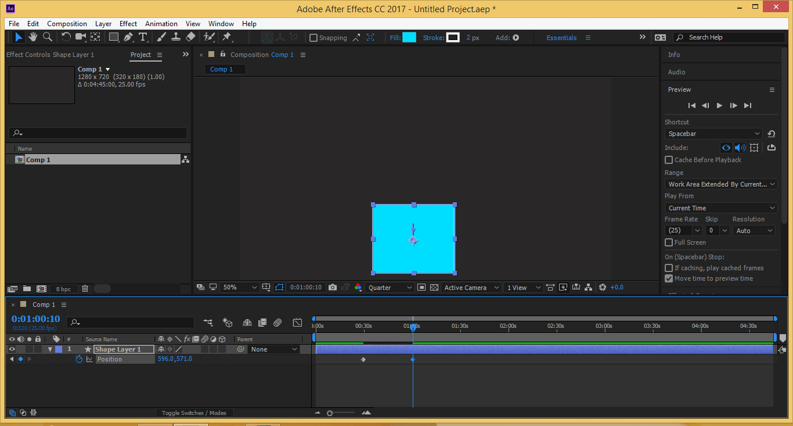This screenshot has height=426, width=793.
Task: Click the Position stopwatch icon
Action: click(80, 359)
